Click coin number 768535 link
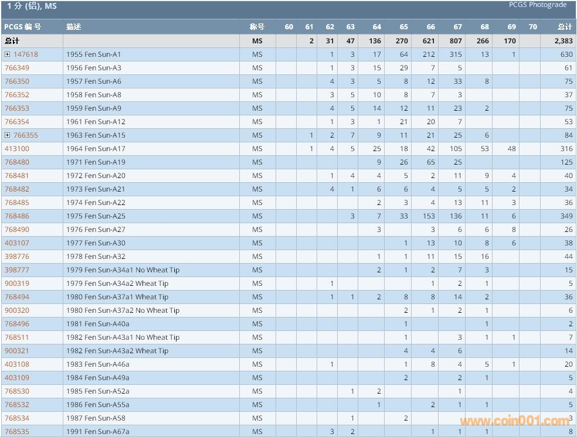 click(17, 432)
